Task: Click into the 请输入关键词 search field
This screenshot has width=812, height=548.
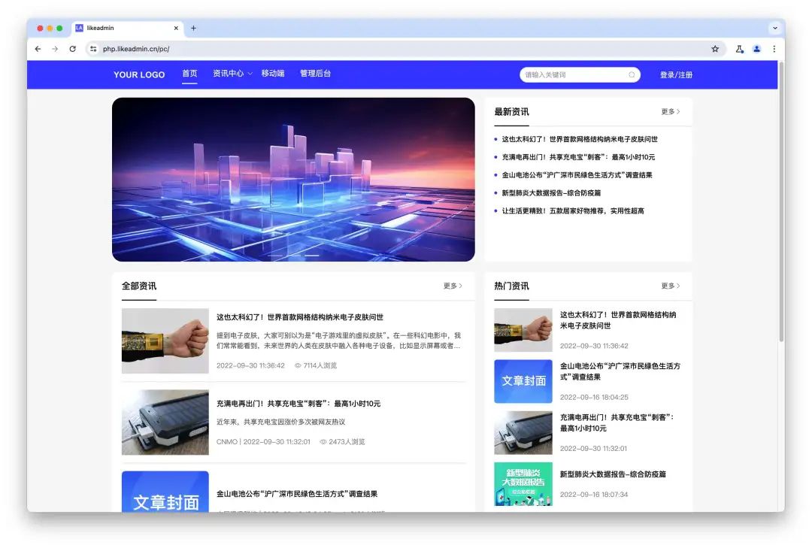Action: tap(580, 74)
